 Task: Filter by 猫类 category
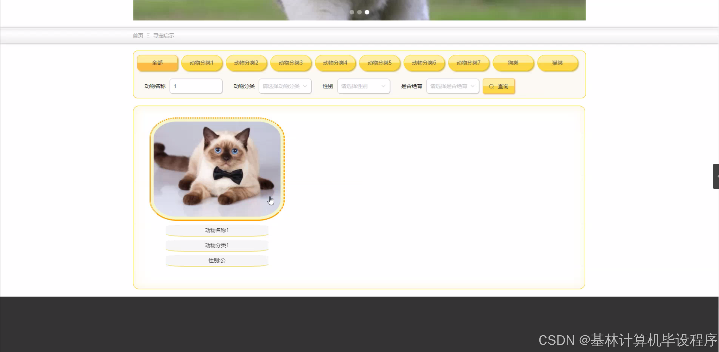click(557, 63)
